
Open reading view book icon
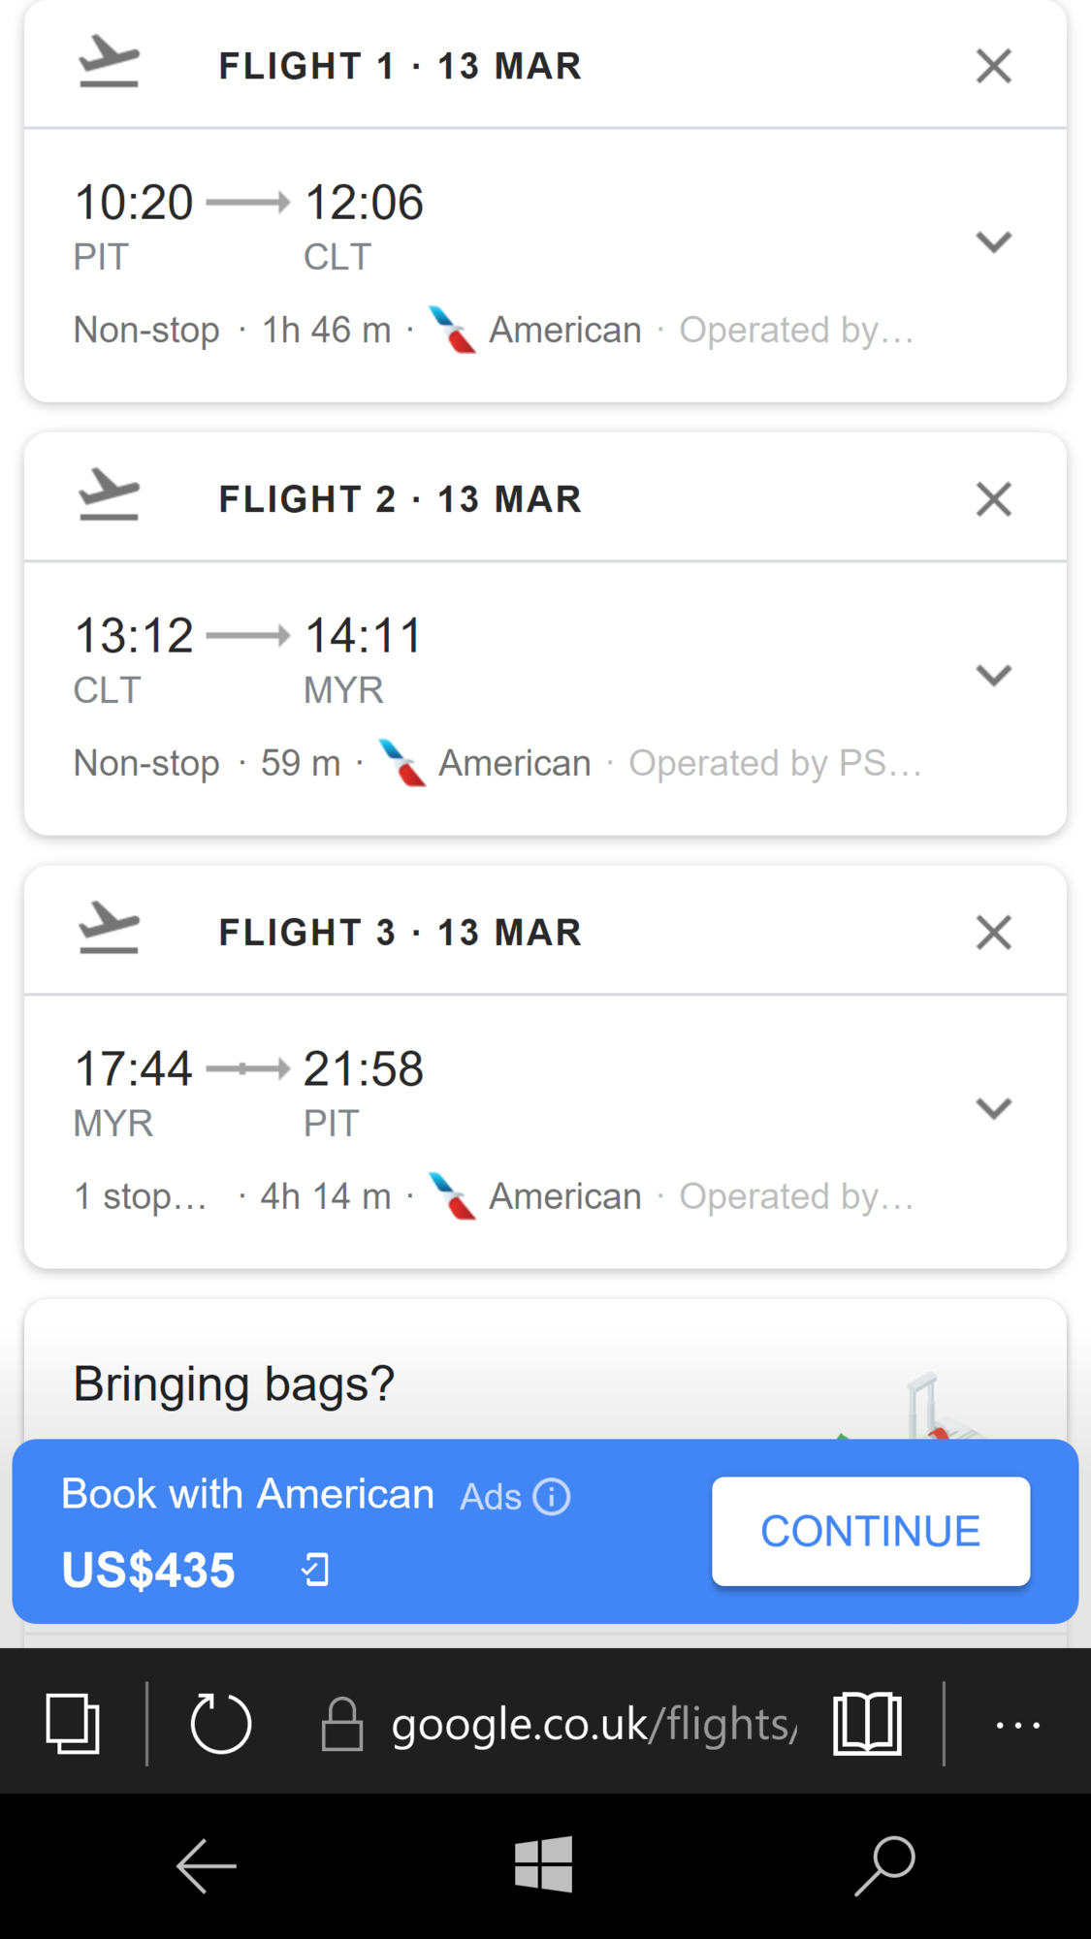pos(867,1724)
